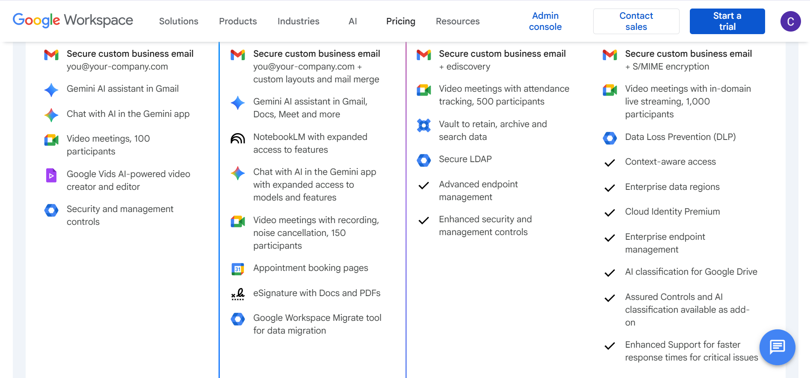The width and height of the screenshot is (810, 378).
Task: Click Gemini icon beside Gemini AI assistant in Gmail
Action: [51, 90]
